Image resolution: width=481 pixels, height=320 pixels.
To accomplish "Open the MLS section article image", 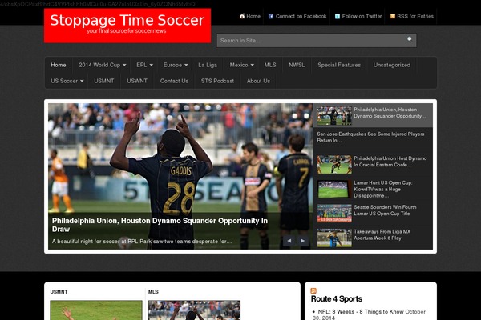I will (194, 310).
